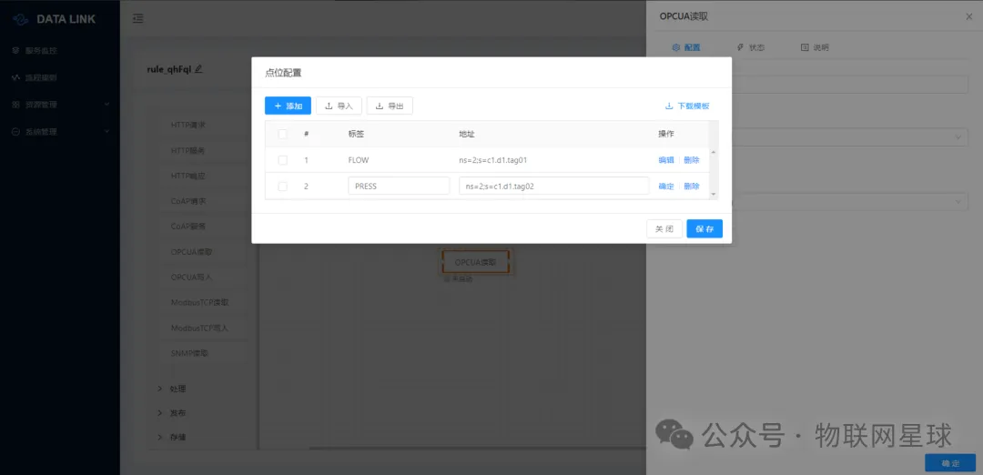Switch to the 状态 tab
Screen dimensions: 983x475
coord(750,47)
